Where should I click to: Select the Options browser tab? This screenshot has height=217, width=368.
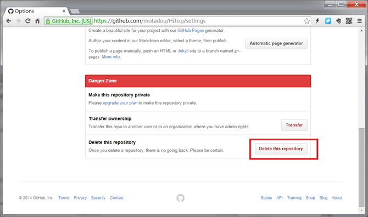coord(36,11)
